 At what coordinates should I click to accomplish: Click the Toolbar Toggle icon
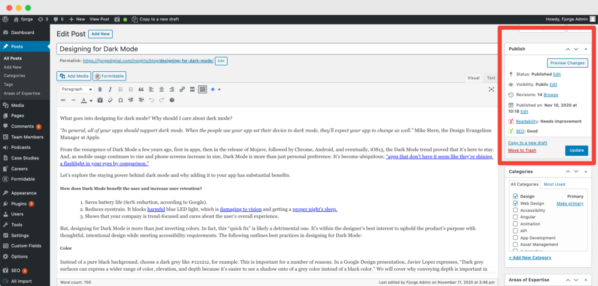pos(203,89)
